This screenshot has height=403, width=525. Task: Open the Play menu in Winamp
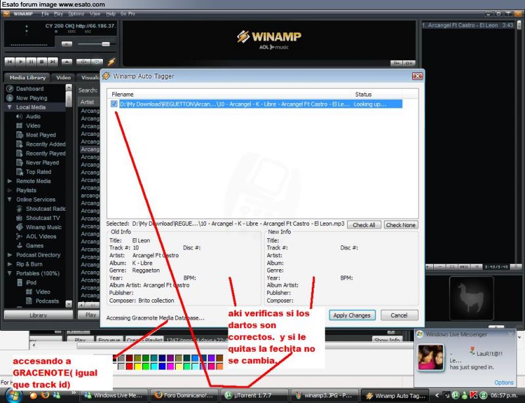point(58,14)
